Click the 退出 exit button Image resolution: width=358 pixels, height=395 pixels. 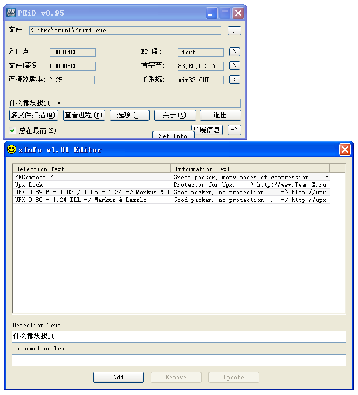[221, 115]
